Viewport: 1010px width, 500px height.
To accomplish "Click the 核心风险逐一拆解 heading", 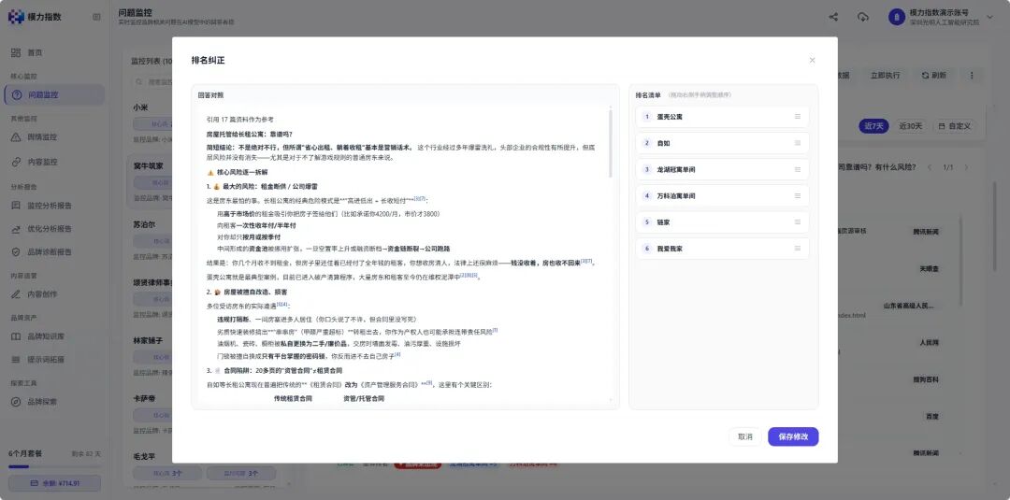I will pos(242,173).
